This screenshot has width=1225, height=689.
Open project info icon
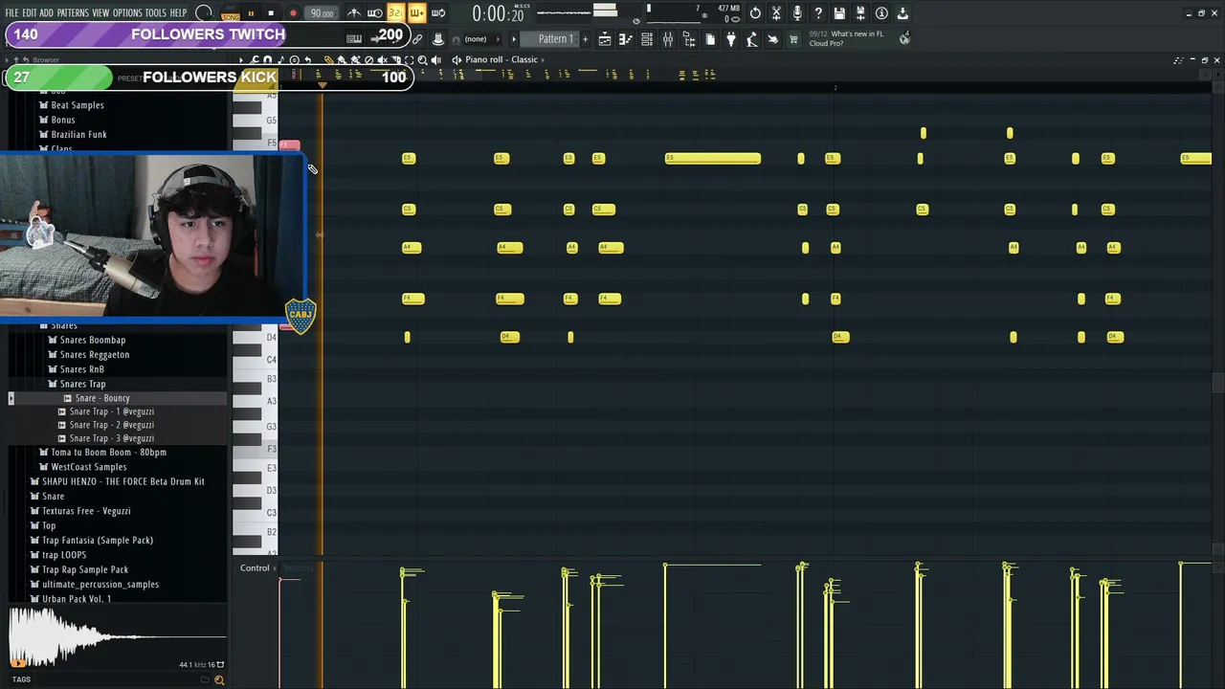pos(881,13)
